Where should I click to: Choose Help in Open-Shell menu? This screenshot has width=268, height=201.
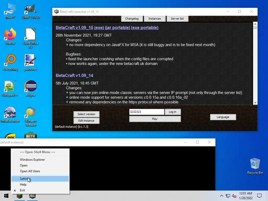(x=40, y=185)
